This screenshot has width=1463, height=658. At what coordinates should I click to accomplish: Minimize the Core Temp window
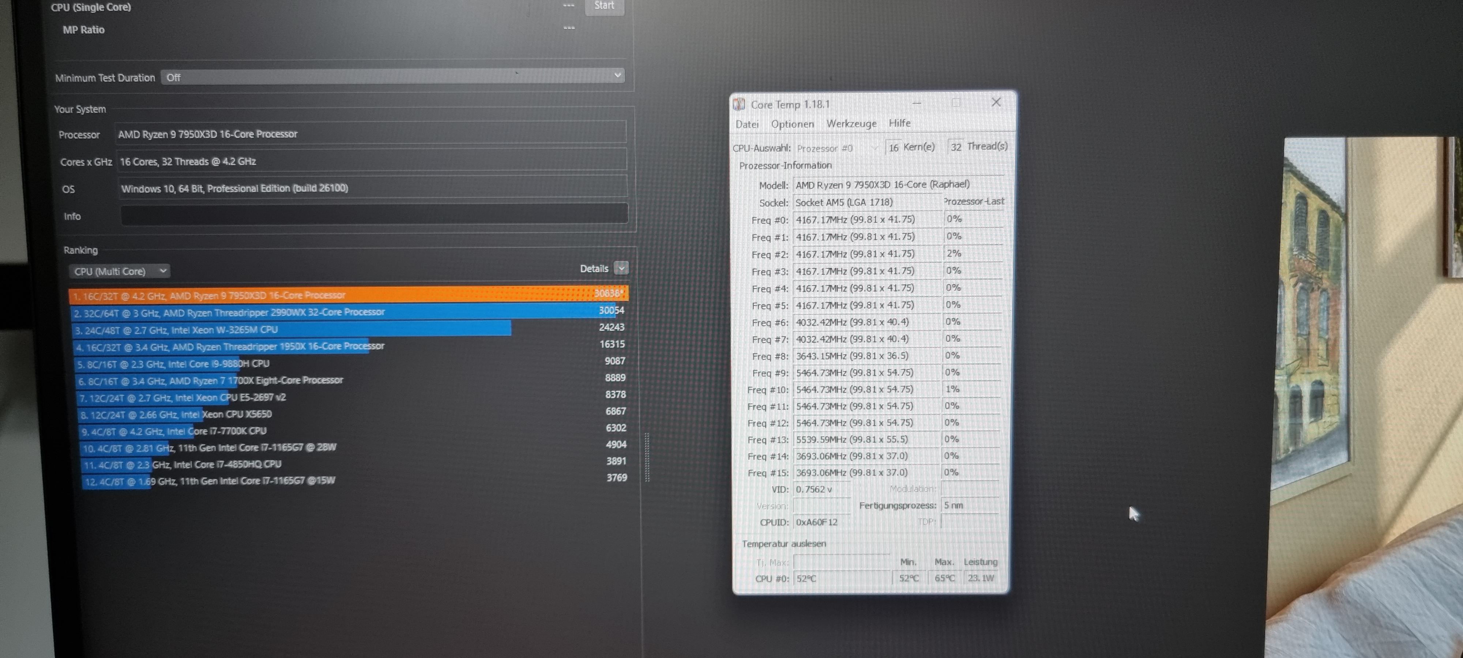pos(917,103)
